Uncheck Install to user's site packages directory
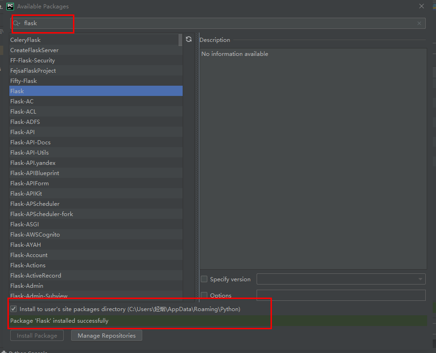The width and height of the screenshot is (436, 353). (13, 309)
